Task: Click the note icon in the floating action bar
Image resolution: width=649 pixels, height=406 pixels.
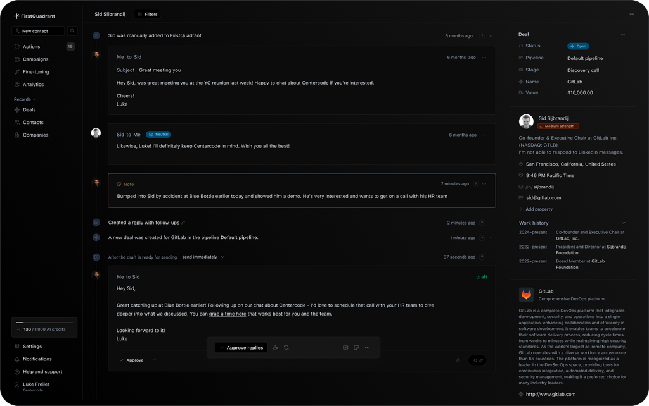Action: [x=356, y=348]
